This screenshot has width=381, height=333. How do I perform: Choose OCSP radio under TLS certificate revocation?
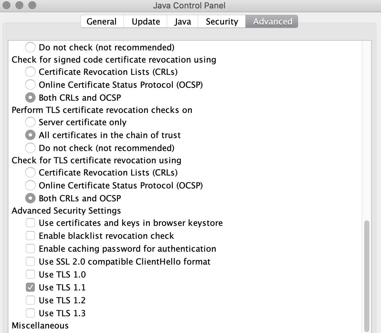30,185
